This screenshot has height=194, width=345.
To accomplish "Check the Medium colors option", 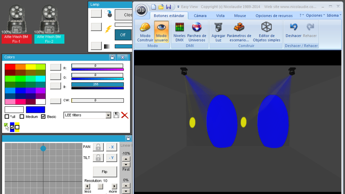I will point(22,116).
